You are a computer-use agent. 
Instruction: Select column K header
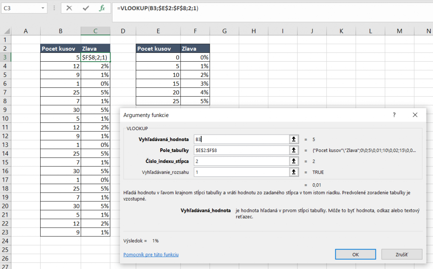point(341,31)
